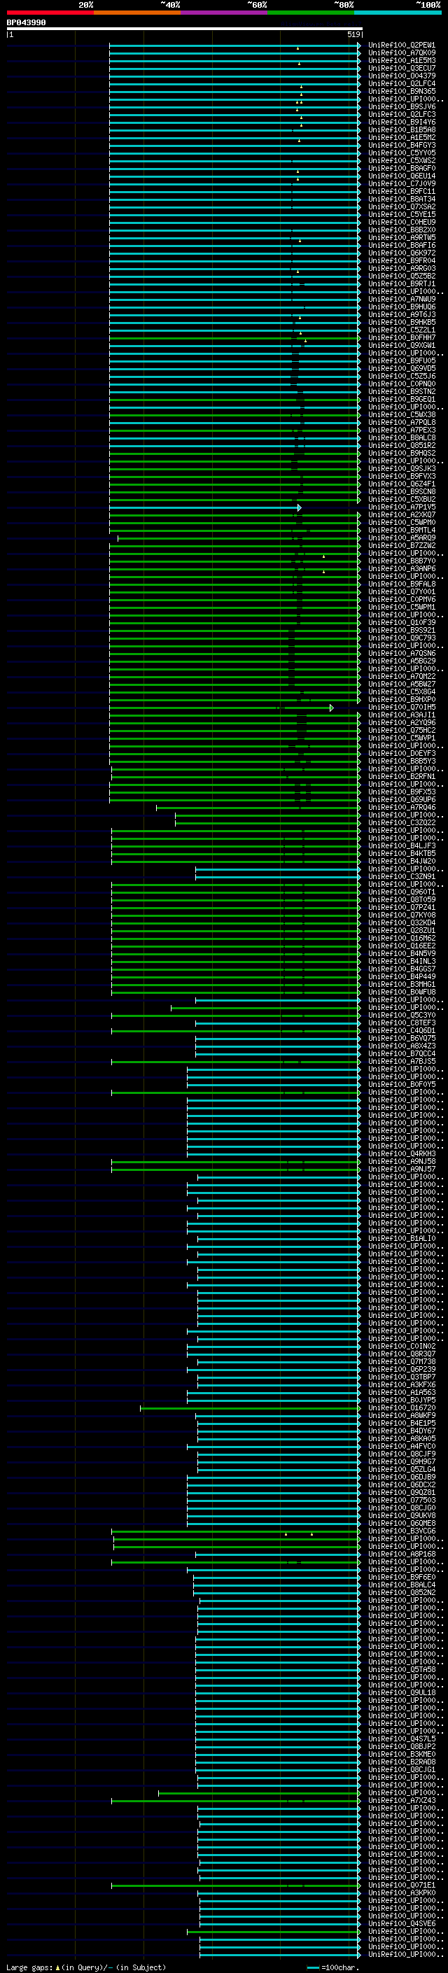The image size is (448, 1973).
Task: Click the =100char. scale legend
Action: pos(332,1967)
